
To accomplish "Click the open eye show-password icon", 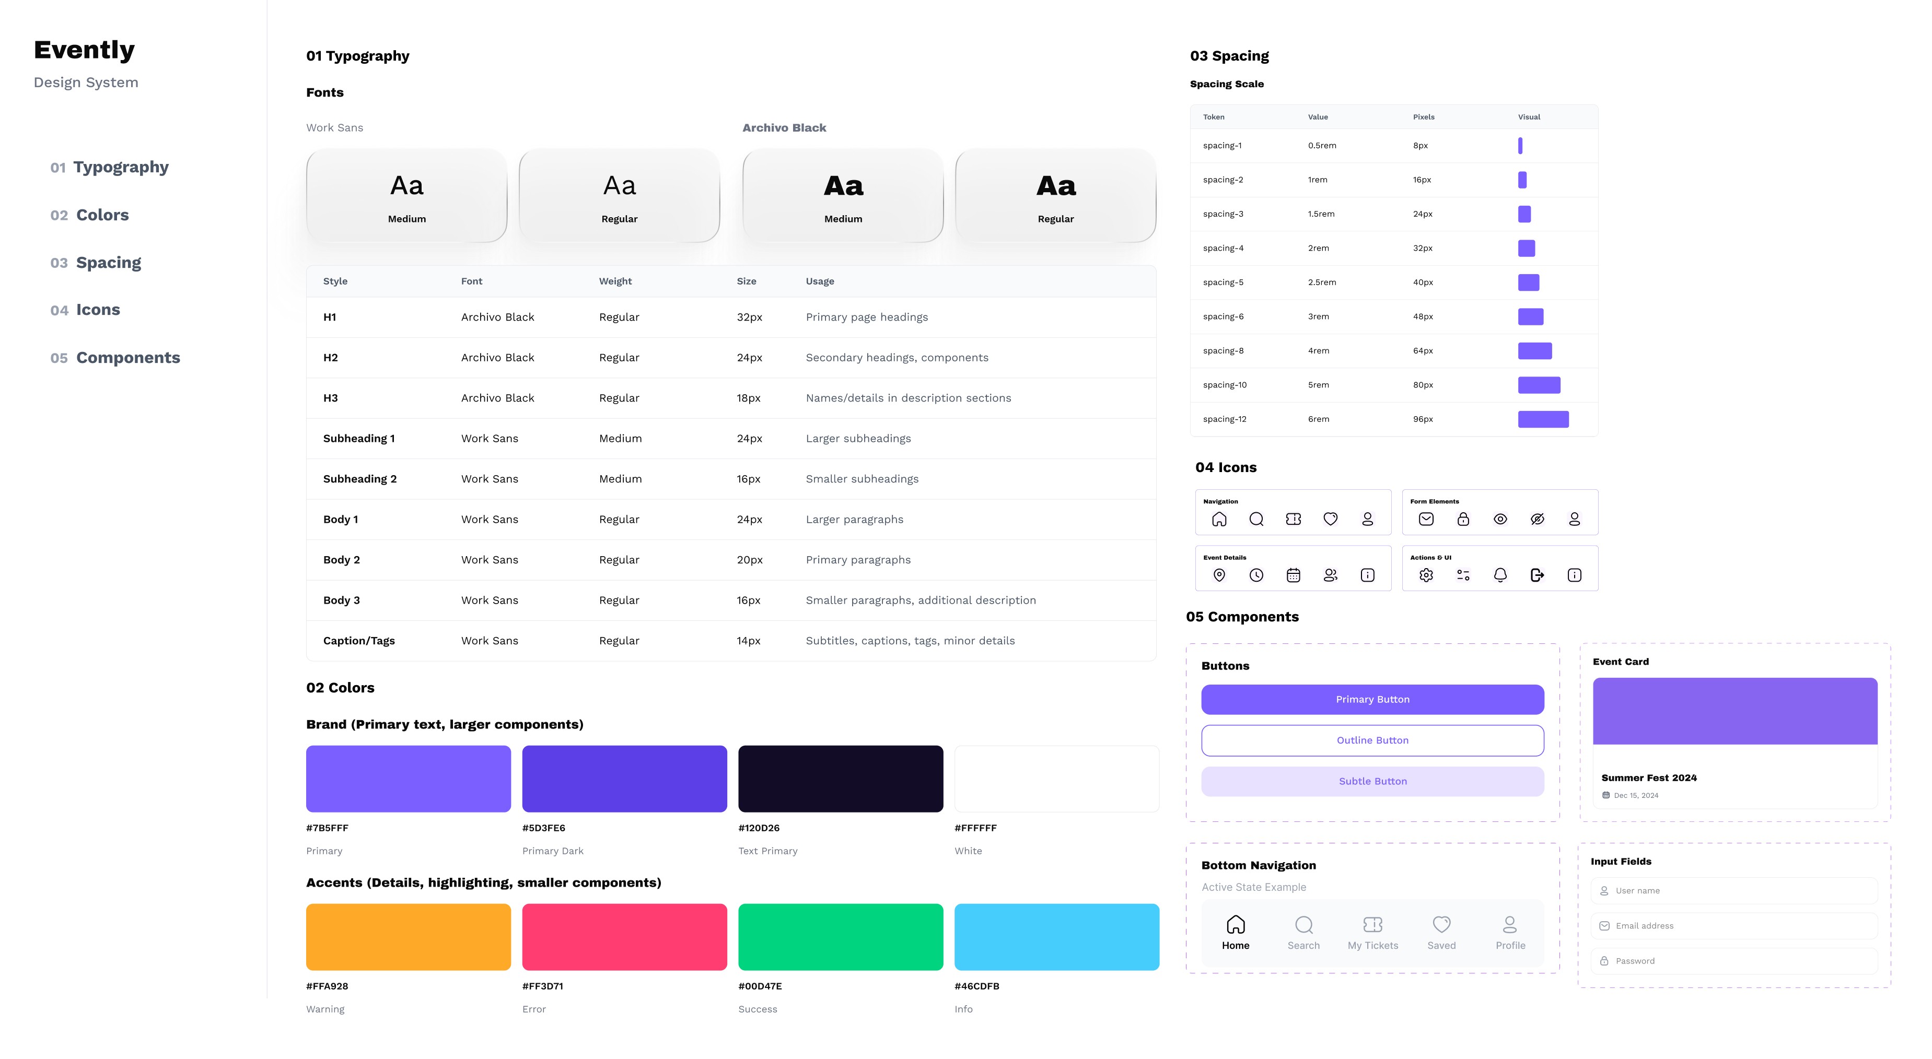I will 1500,520.
